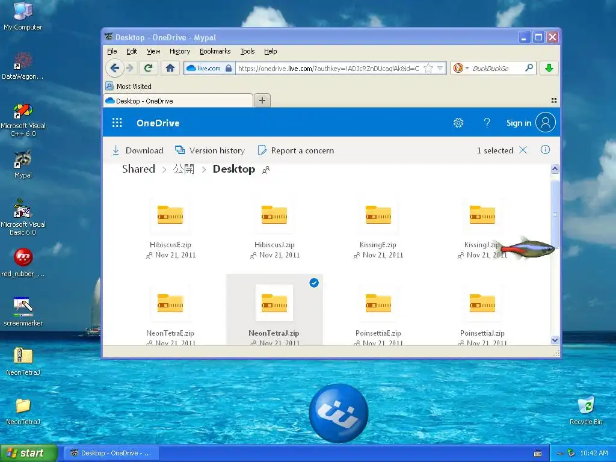Click the sharing icon beside Desktop

tap(266, 170)
